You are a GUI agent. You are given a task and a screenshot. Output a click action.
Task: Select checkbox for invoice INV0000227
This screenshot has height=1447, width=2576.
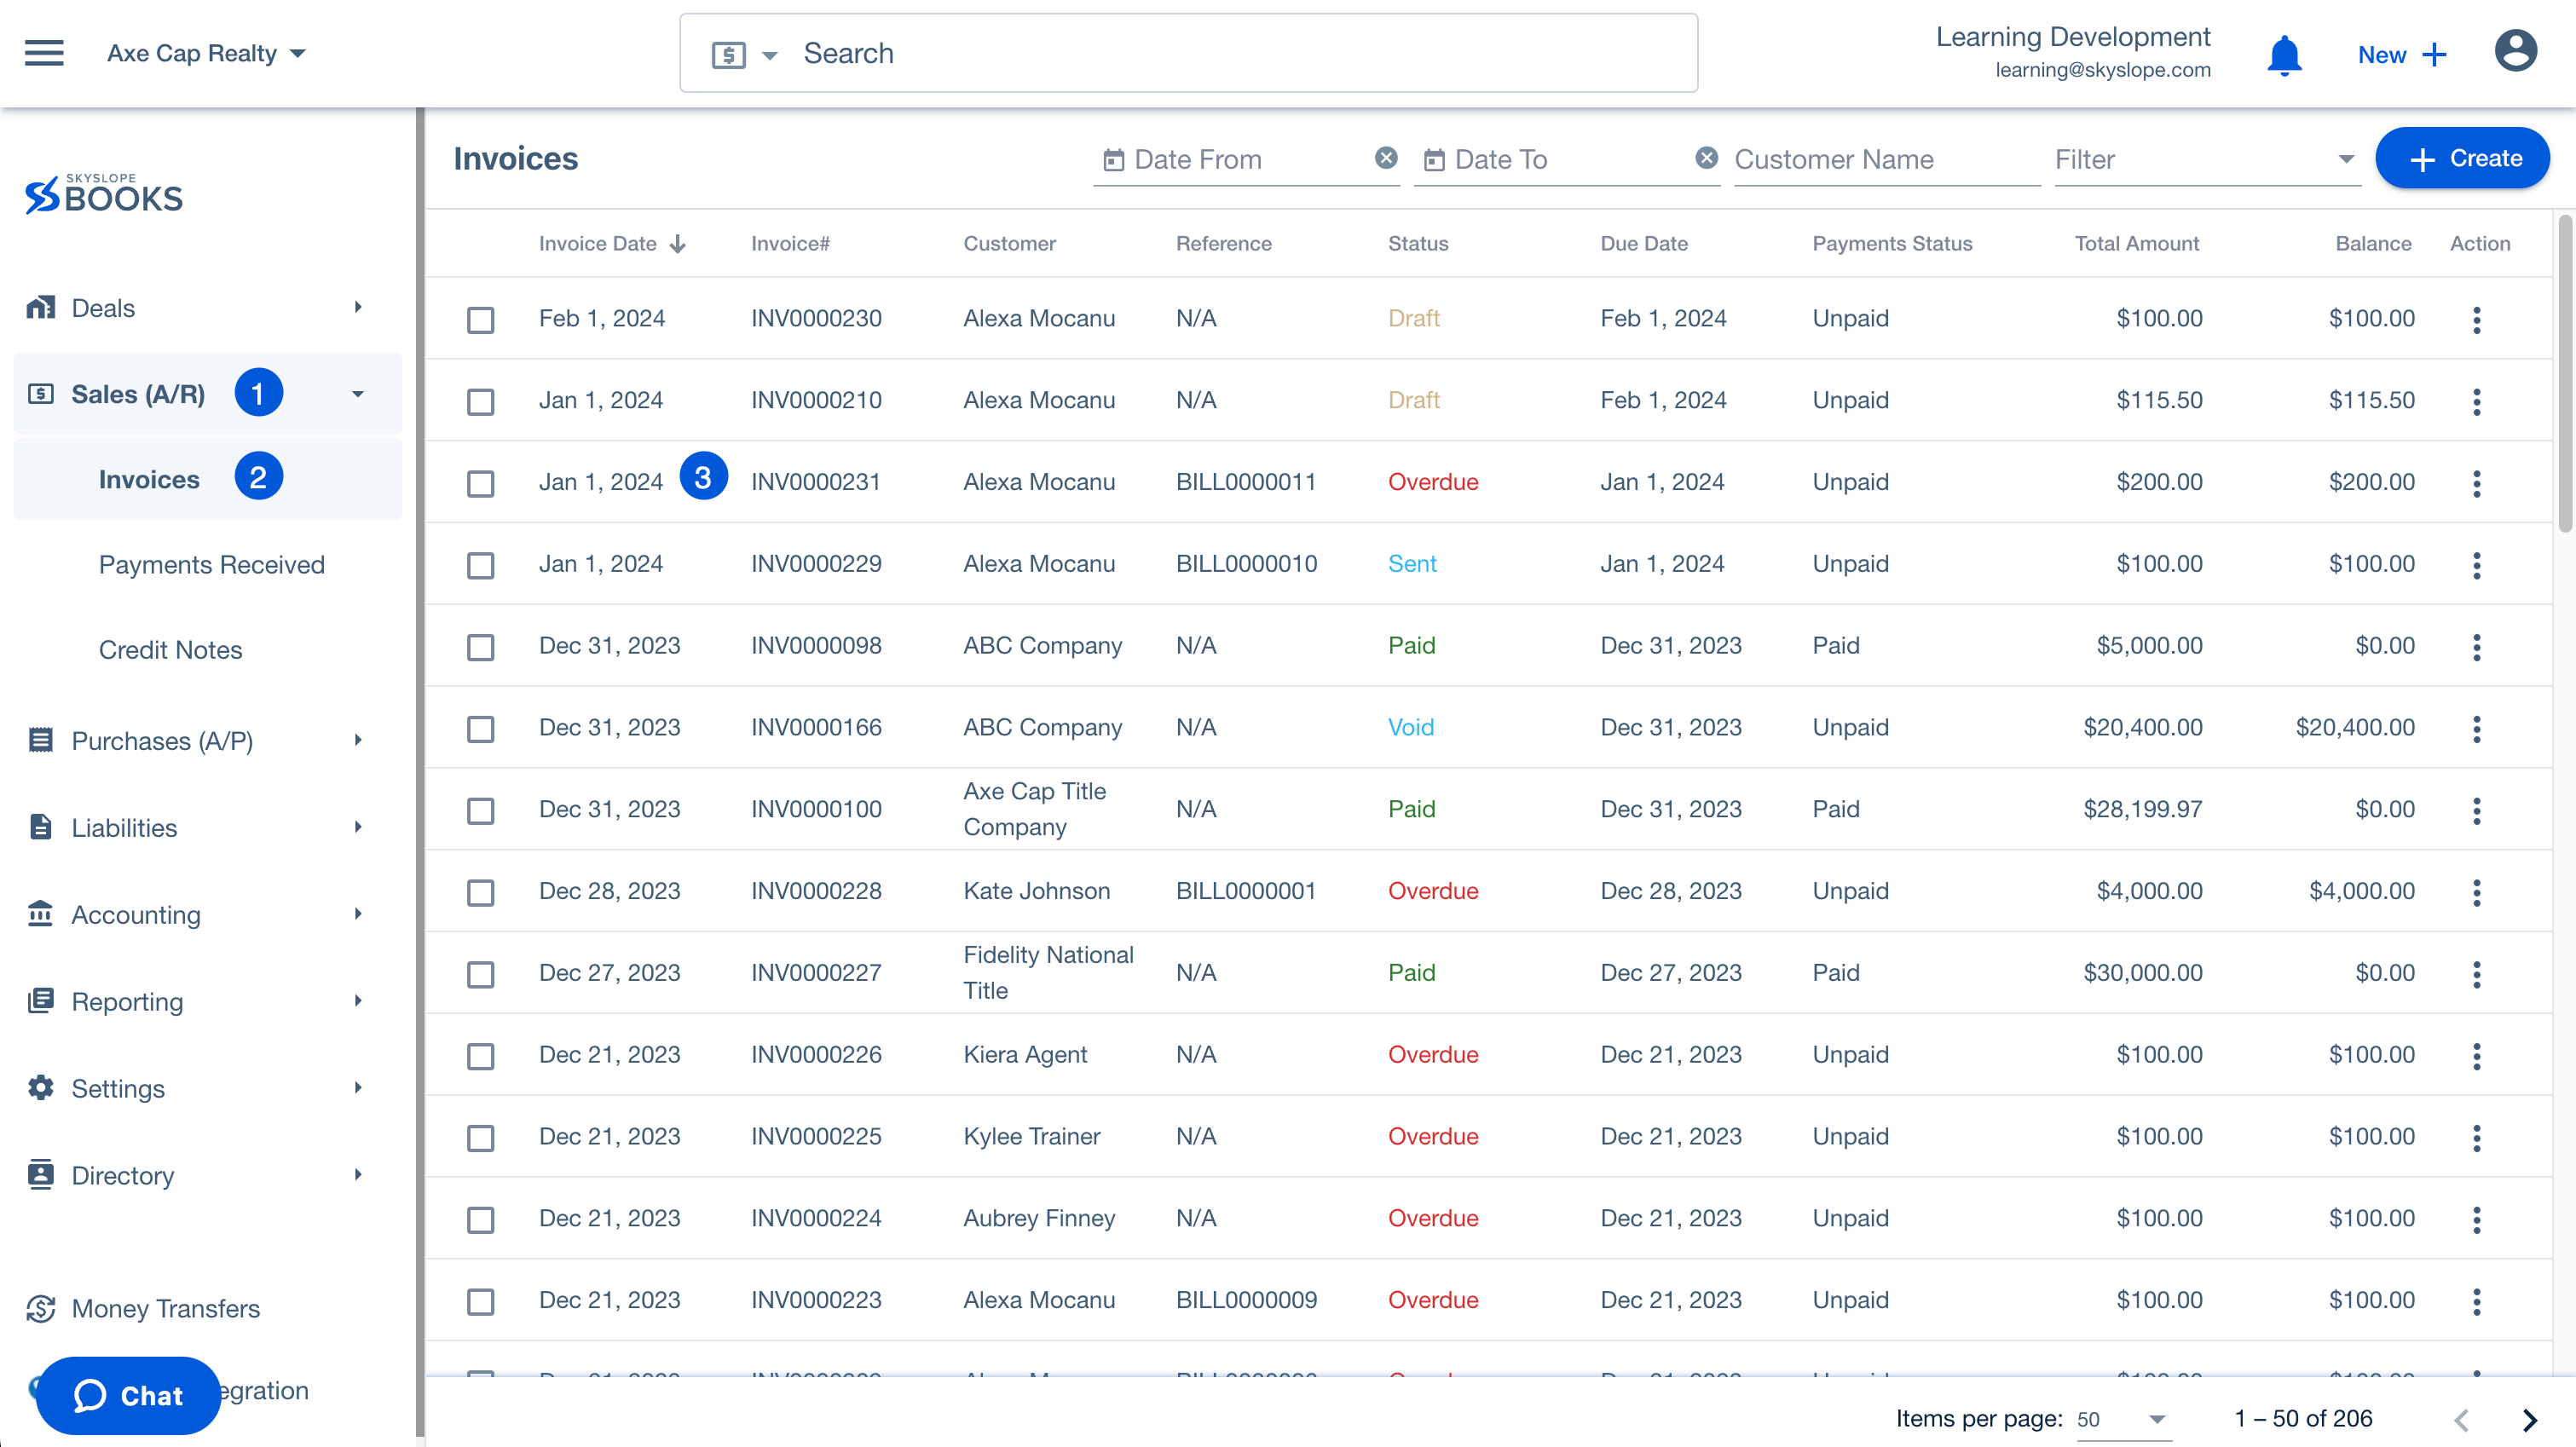(x=481, y=975)
